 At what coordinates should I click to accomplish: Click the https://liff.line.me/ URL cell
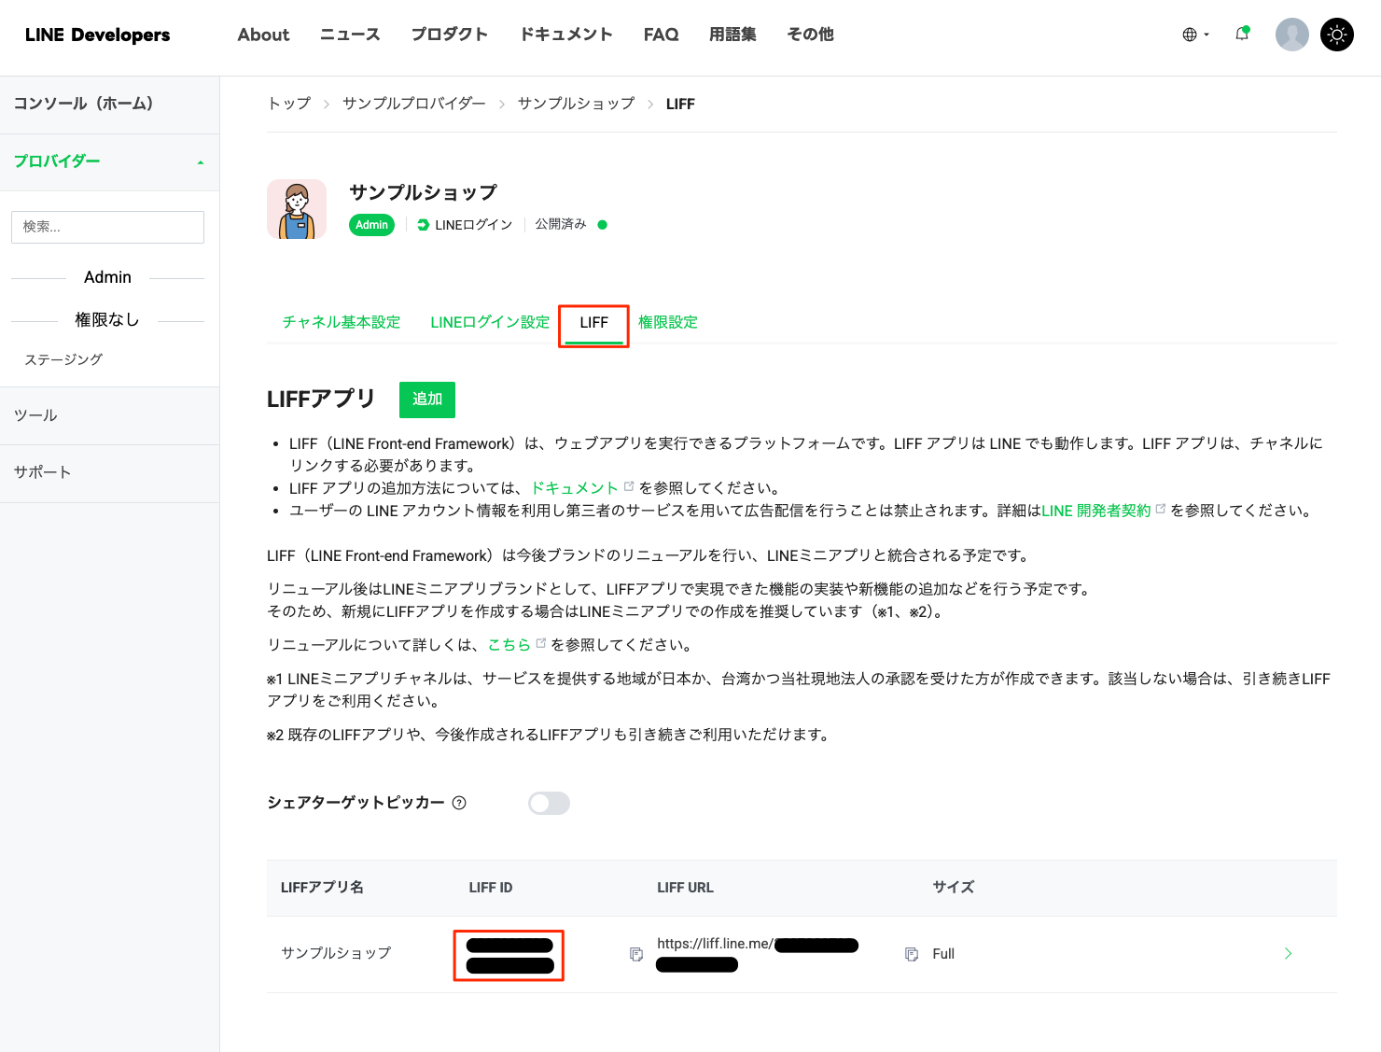758,954
